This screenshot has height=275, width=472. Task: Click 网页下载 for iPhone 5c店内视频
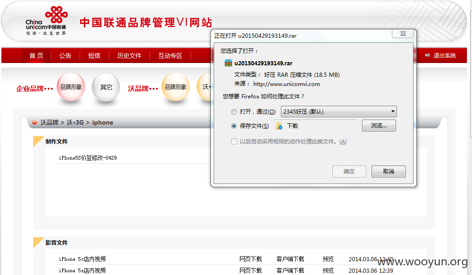(251, 259)
